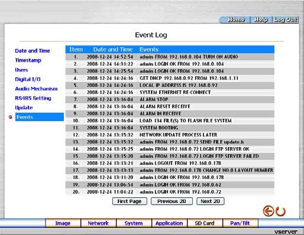Screen dimensions: 304x235
Task: Open the Audio Mechanism link
Action: (x=36, y=89)
